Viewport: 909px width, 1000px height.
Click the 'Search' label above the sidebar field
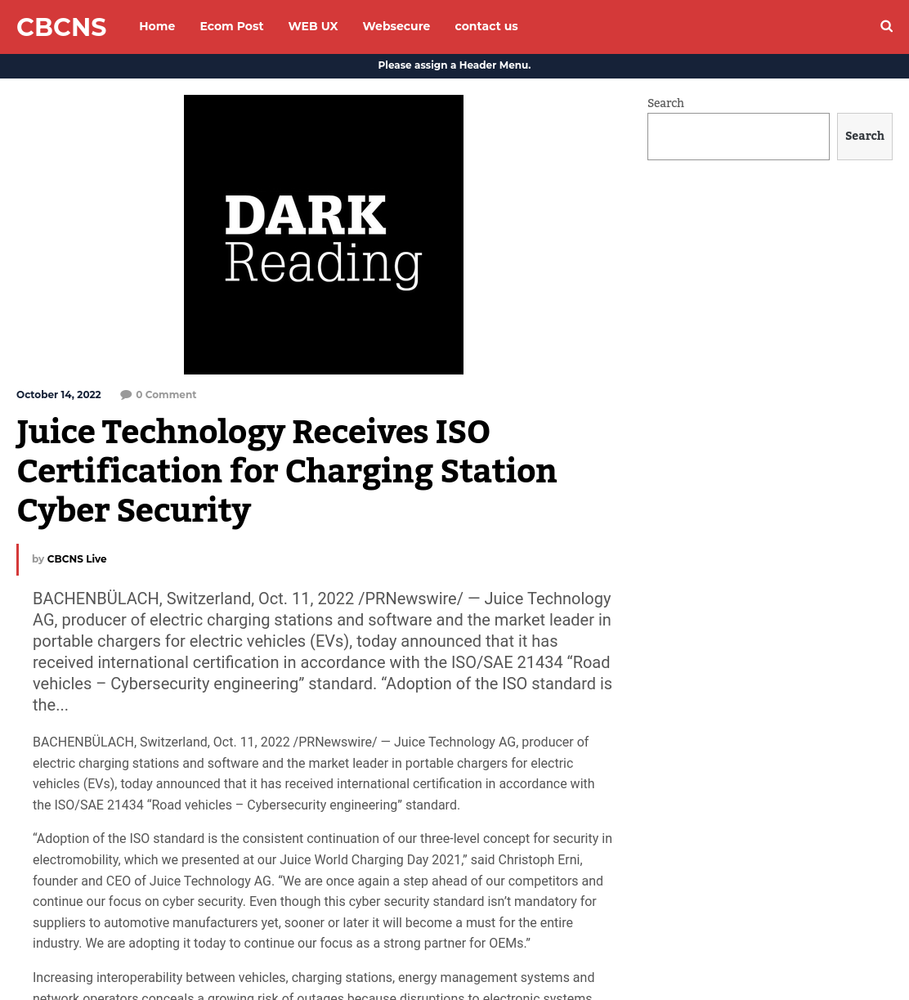[x=665, y=103]
